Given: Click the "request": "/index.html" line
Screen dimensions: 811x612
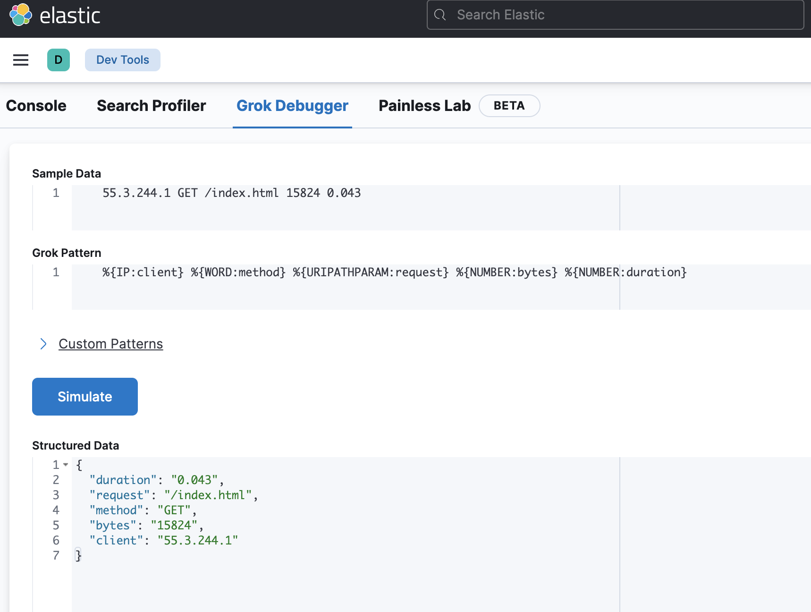Looking at the screenshot, I should click(173, 495).
